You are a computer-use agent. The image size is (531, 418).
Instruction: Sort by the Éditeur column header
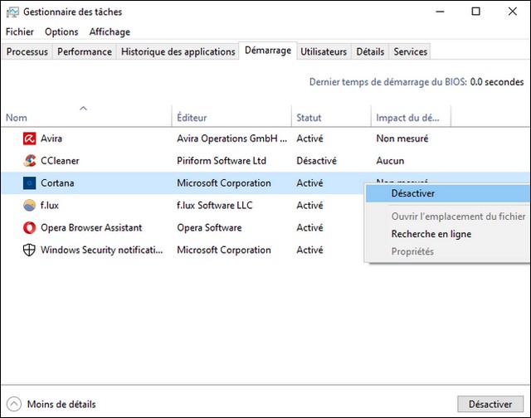(x=231, y=118)
